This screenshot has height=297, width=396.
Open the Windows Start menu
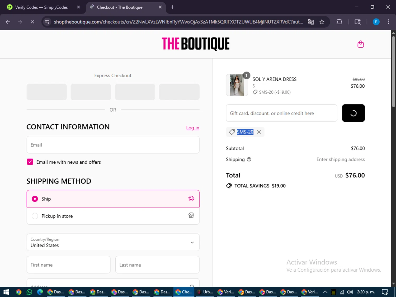tap(6, 292)
